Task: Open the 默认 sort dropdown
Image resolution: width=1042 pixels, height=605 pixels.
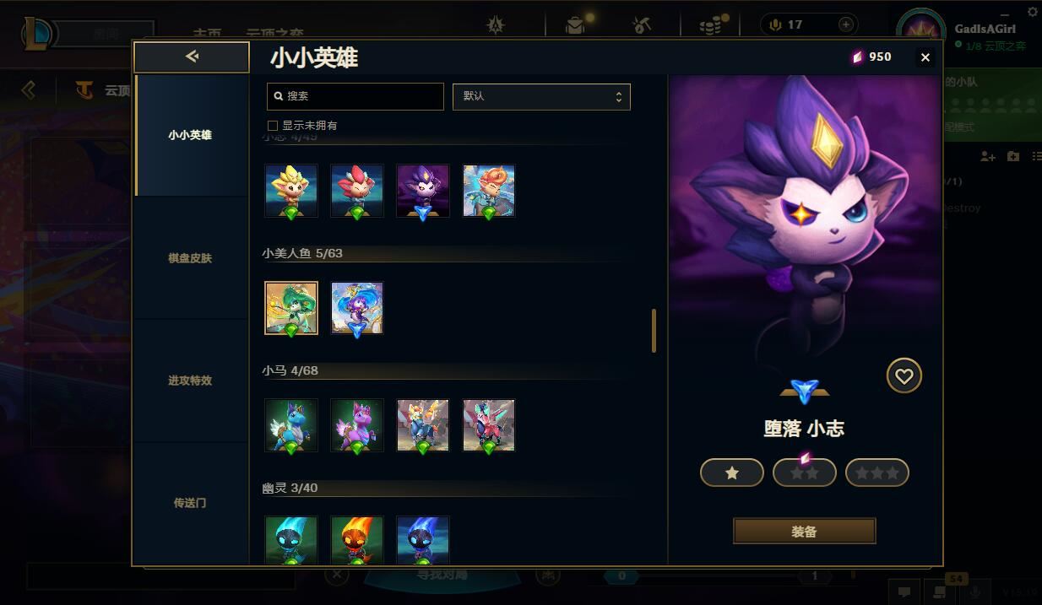Action: click(541, 96)
